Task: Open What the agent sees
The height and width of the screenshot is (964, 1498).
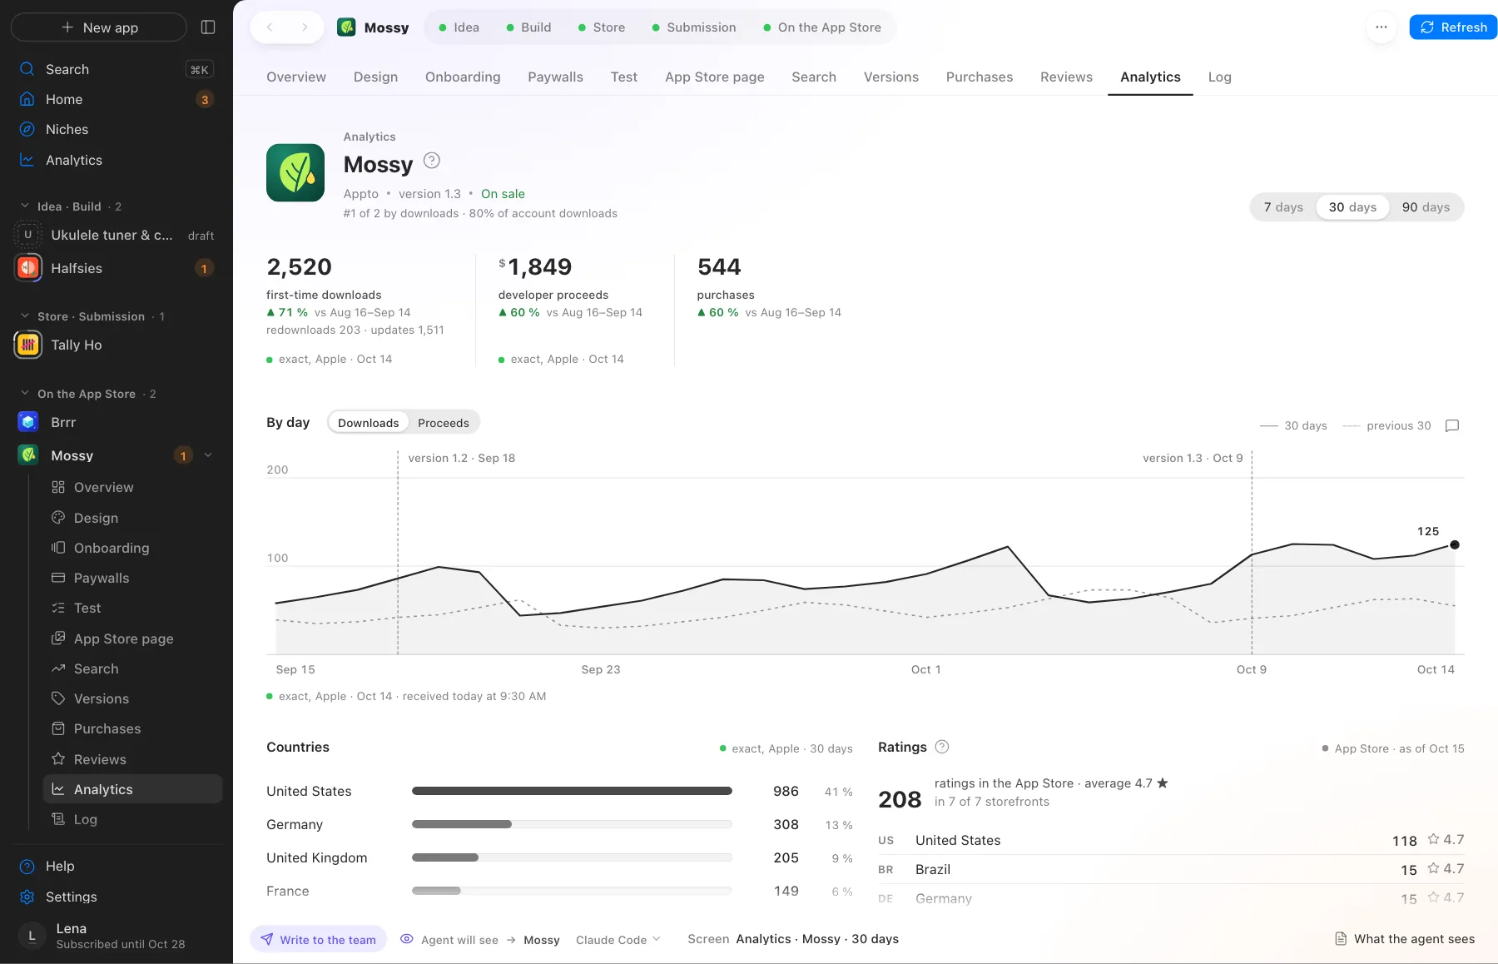Action: (1405, 939)
